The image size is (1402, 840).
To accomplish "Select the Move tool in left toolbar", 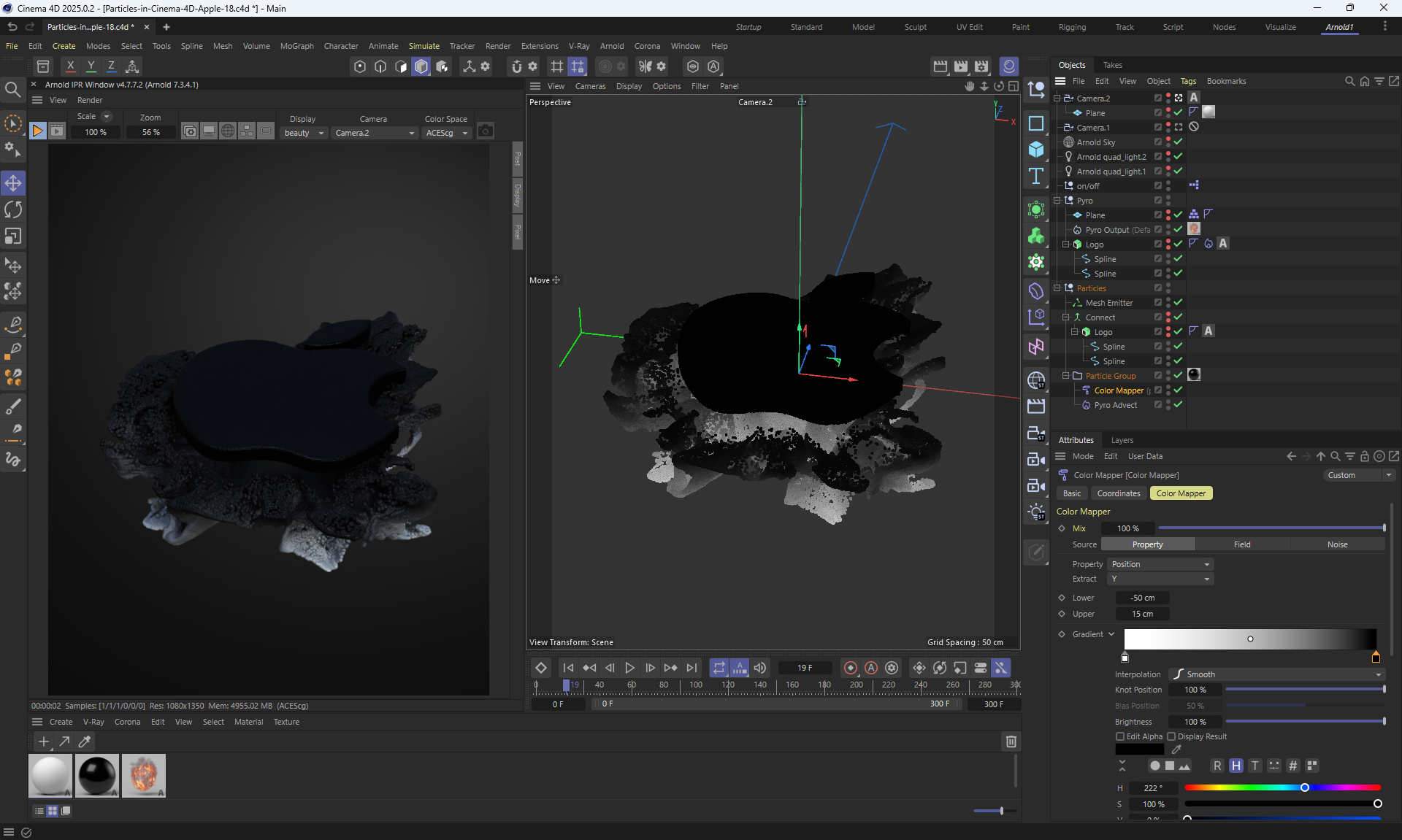I will click(13, 183).
